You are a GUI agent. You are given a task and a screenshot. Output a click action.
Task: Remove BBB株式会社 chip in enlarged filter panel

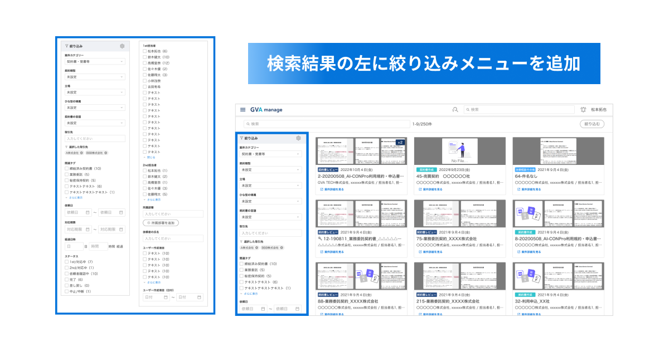pyautogui.click(x=106, y=153)
